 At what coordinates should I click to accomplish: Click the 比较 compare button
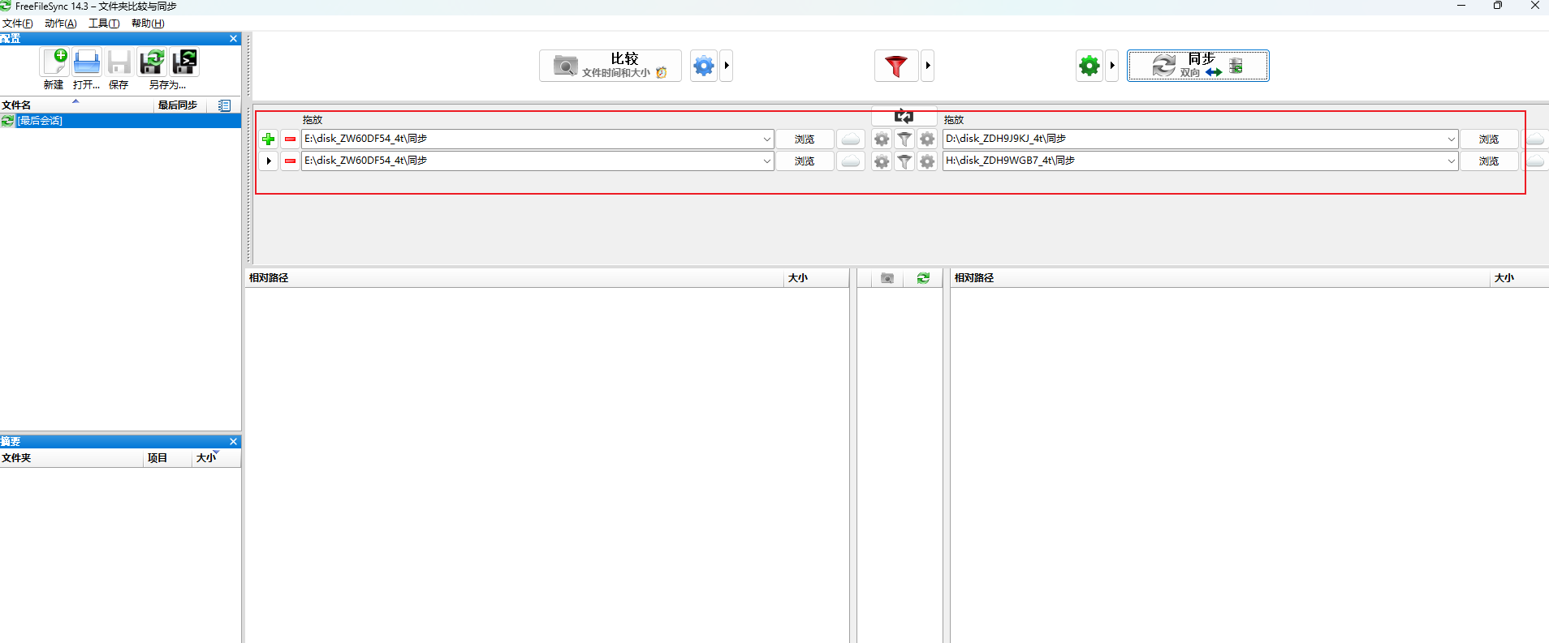pos(611,66)
